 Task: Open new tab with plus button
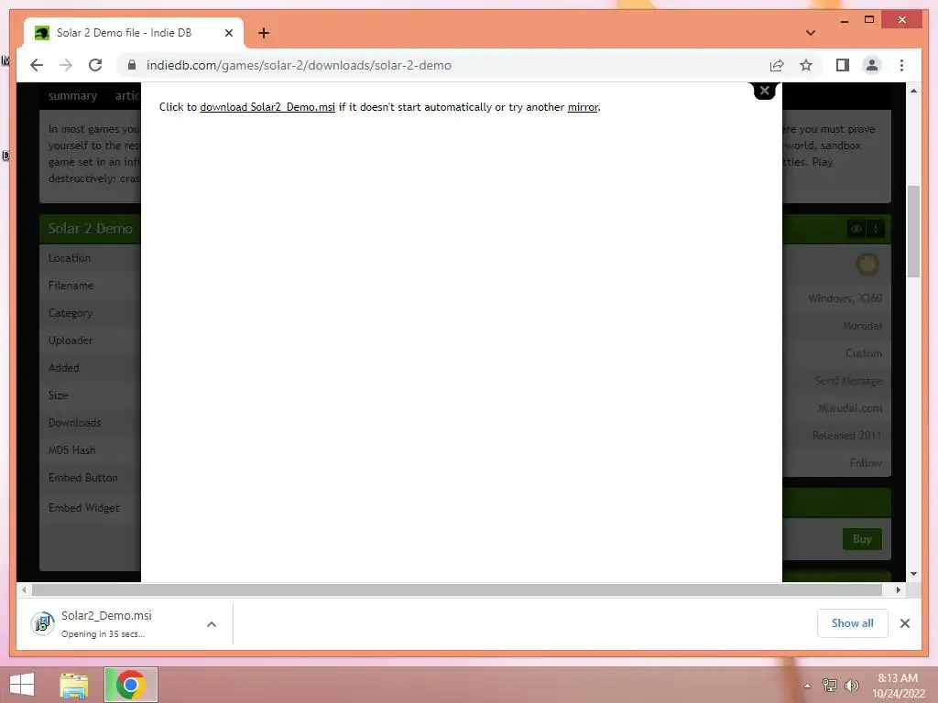pos(264,33)
